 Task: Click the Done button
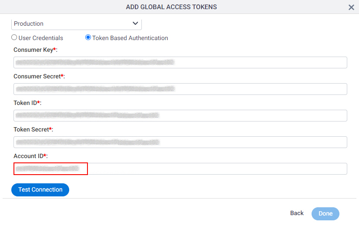point(325,214)
